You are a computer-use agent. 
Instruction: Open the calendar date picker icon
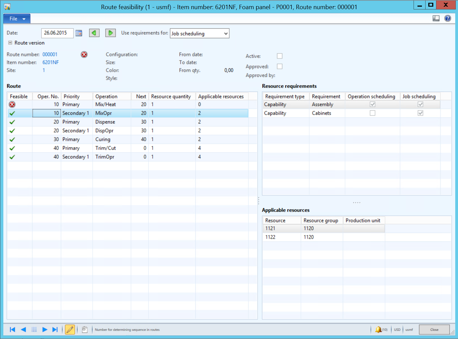tap(79, 33)
